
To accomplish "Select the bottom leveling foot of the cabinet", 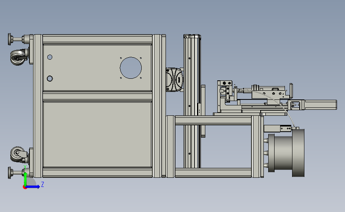I will (x=16, y=173).
